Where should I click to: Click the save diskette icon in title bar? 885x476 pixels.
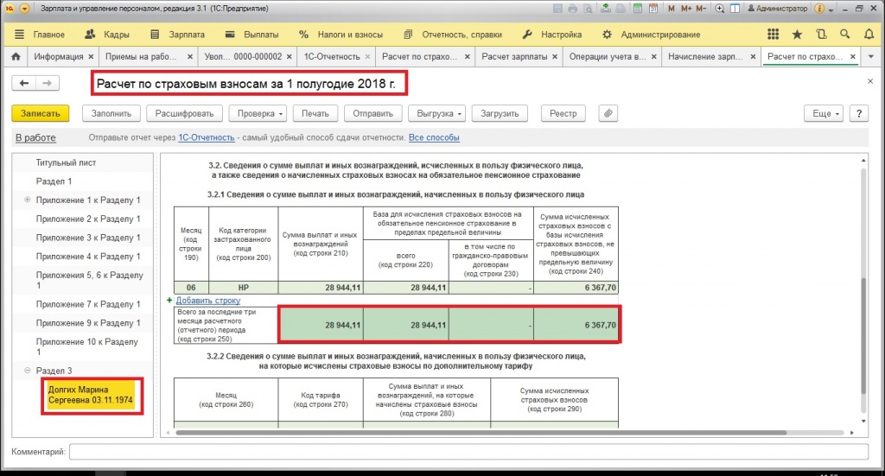click(x=557, y=9)
